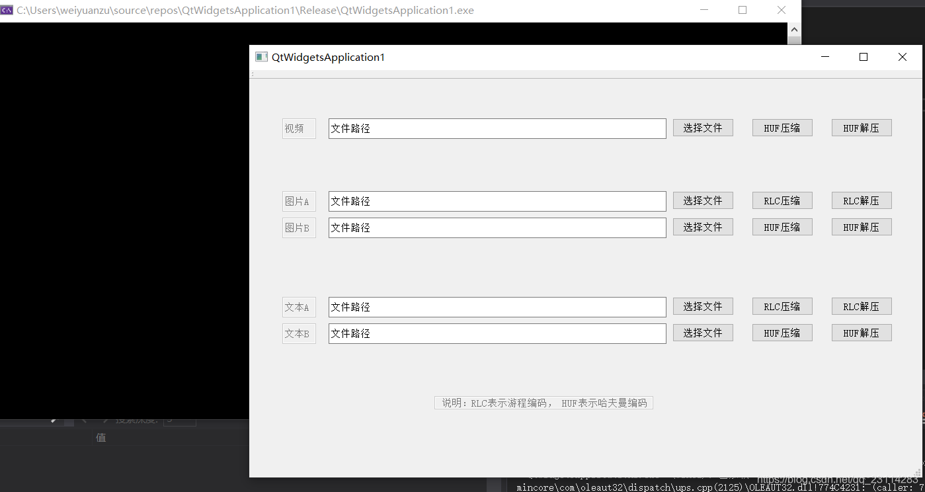Select the 说明 note about RLC and HUF encoding
The height and width of the screenshot is (492, 925).
click(543, 403)
